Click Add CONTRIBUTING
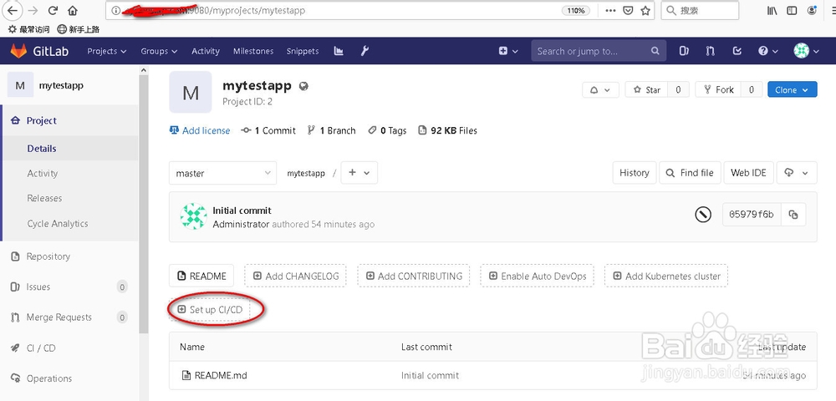The height and width of the screenshot is (401, 836). tap(414, 276)
